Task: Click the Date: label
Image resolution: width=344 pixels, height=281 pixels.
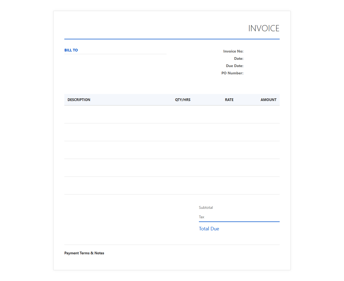Action: [x=238, y=58]
